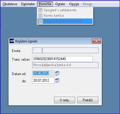120x114 pixels.
Task: Click the Knjiženi izpiski title text
Action: click(x=26, y=41)
